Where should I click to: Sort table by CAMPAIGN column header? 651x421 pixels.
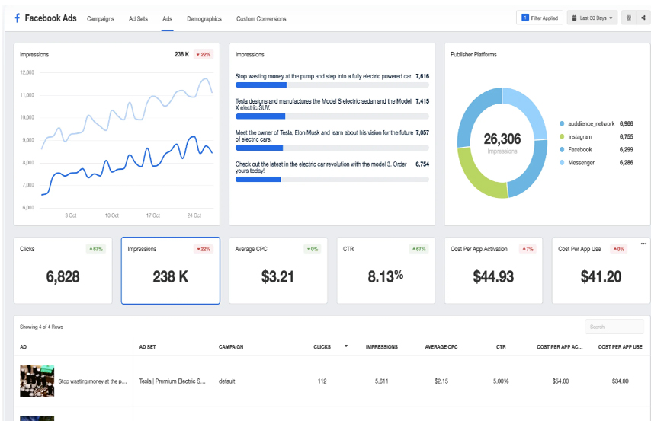tap(231, 346)
